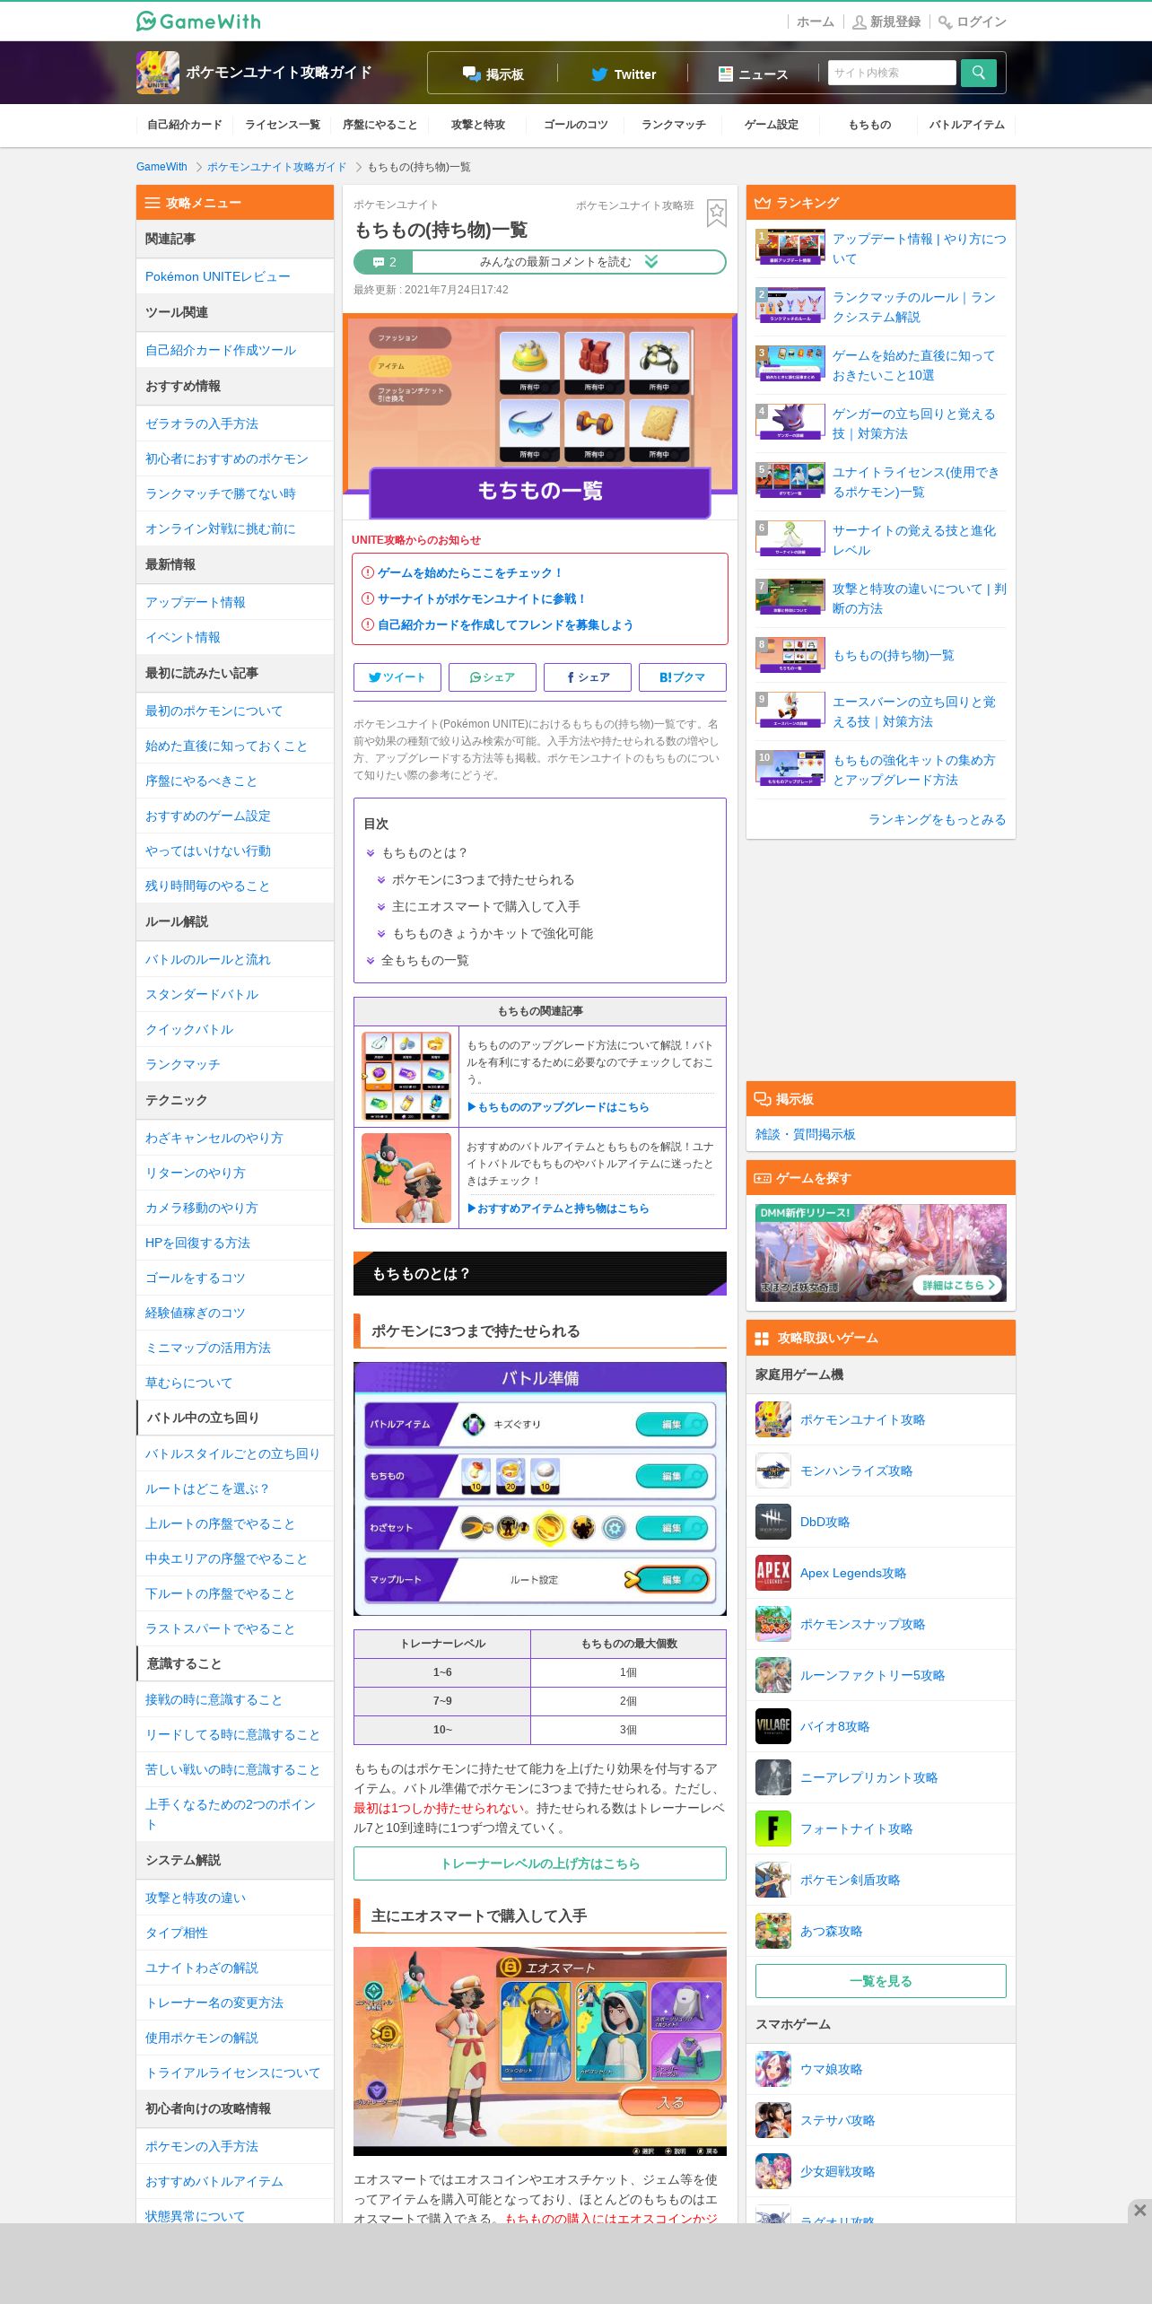Click ゲームを始めたらここをチェック！ notice
Image resolution: width=1152 pixels, height=2304 pixels.
(470, 572)
